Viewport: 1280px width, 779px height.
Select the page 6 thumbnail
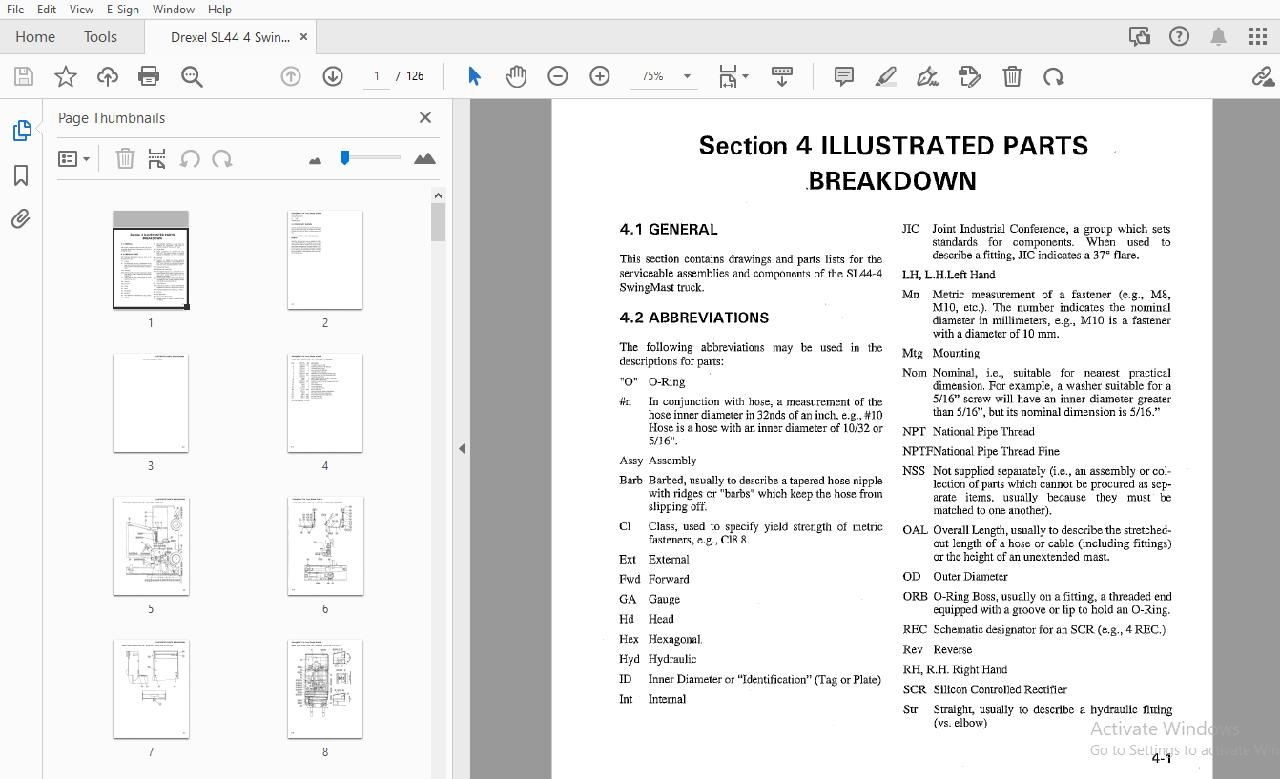(325, 546)
